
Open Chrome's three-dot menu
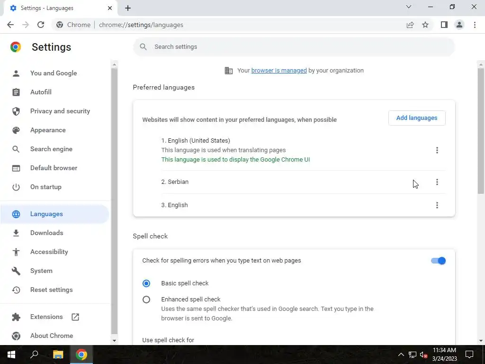[475, 25]
